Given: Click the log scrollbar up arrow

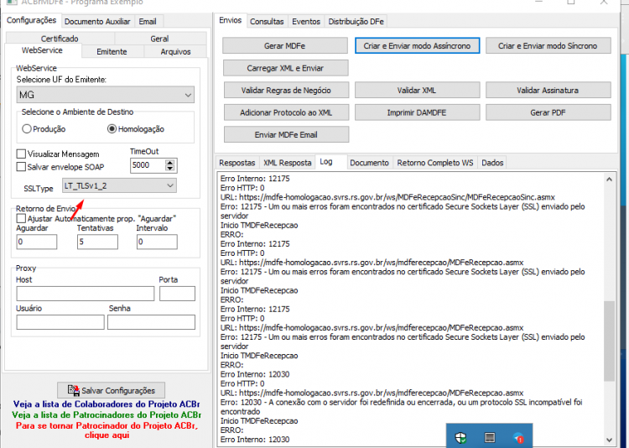Looking at the screenshot, I should click(x=609, y=179).
